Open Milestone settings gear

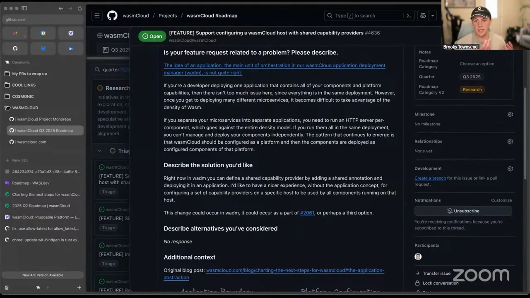pos(510,115)
